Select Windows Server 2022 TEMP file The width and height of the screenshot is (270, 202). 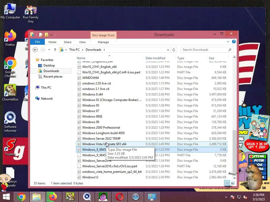pos(152,138)
